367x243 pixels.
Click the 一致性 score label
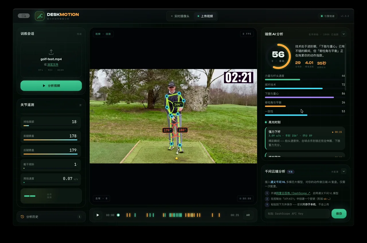[269, 111]
